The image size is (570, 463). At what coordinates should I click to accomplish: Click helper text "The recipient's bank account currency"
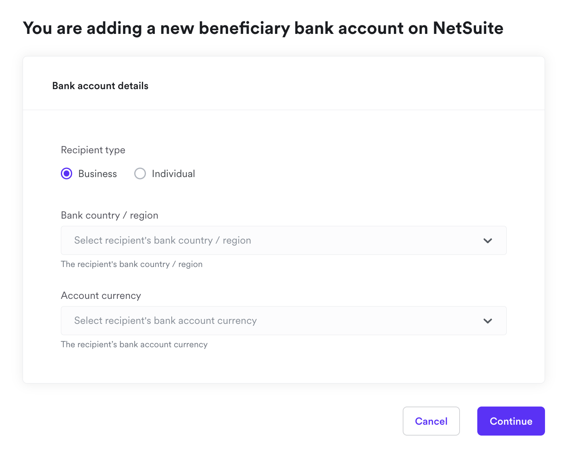coord(134,344)
